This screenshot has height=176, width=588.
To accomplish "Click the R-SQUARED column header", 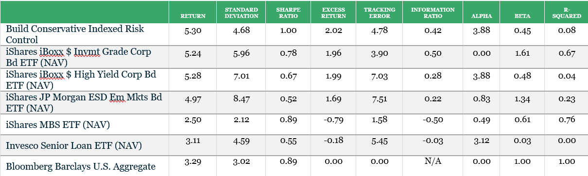I will (567, 13).
